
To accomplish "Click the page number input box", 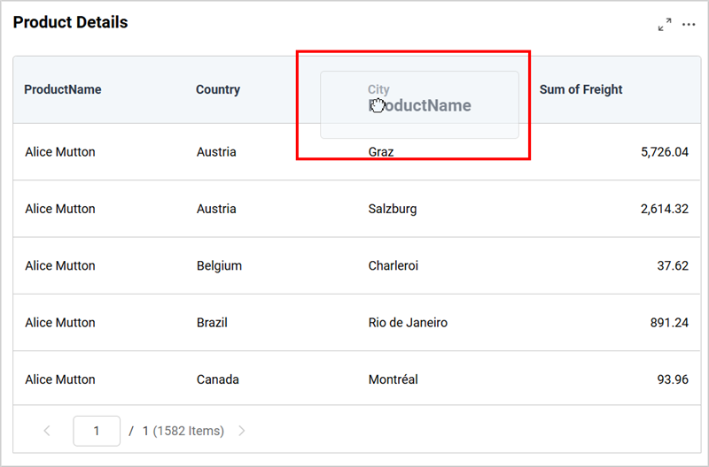I will [96, 431].
